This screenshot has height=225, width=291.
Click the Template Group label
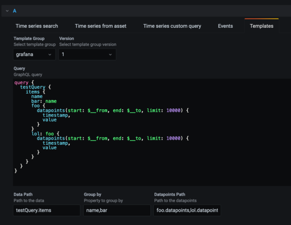click(29, 38)
